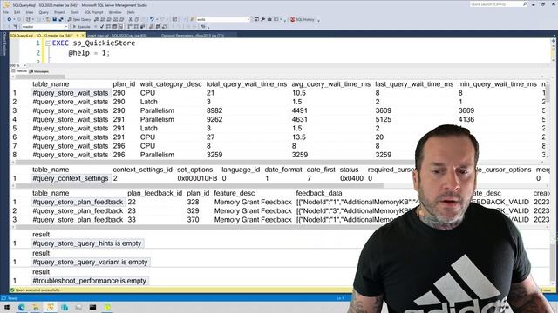Click the Save file icon
Image resolution: width=558 pixels, height=313 pixels.
(54, 19)
